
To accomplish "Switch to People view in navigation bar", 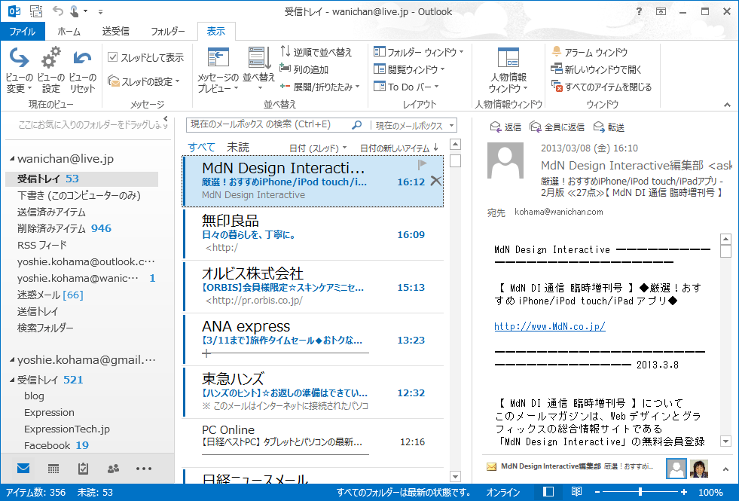I will point(113,469).
